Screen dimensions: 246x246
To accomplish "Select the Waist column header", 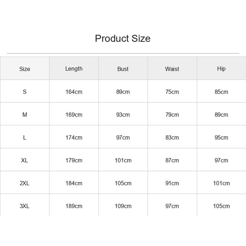I will [x=172, y=69].
